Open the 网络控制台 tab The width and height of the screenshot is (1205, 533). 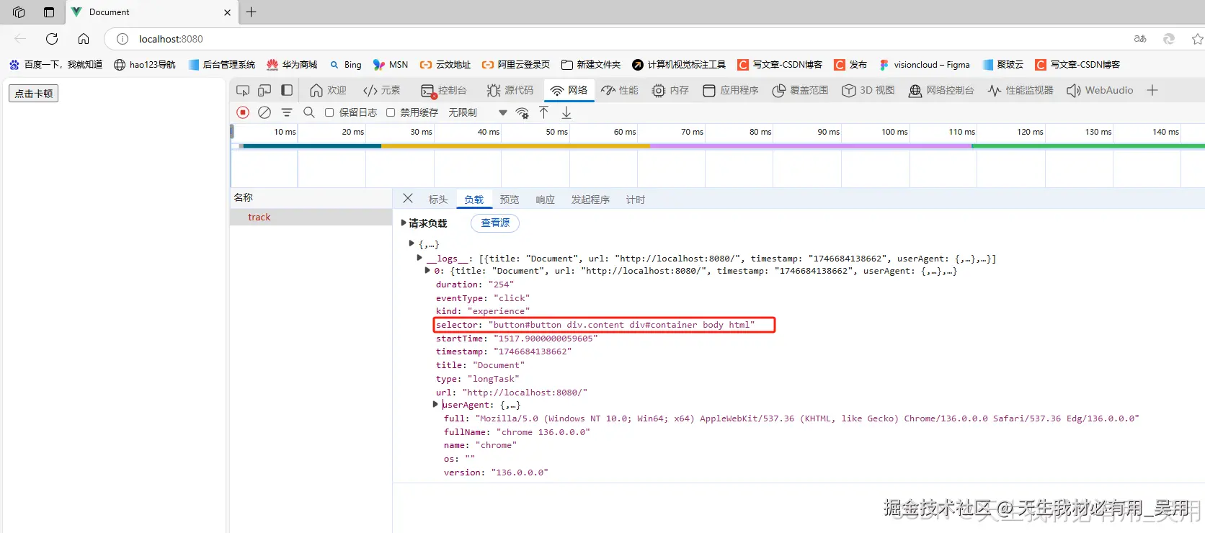pyautogui.click(x=941, y=91)
